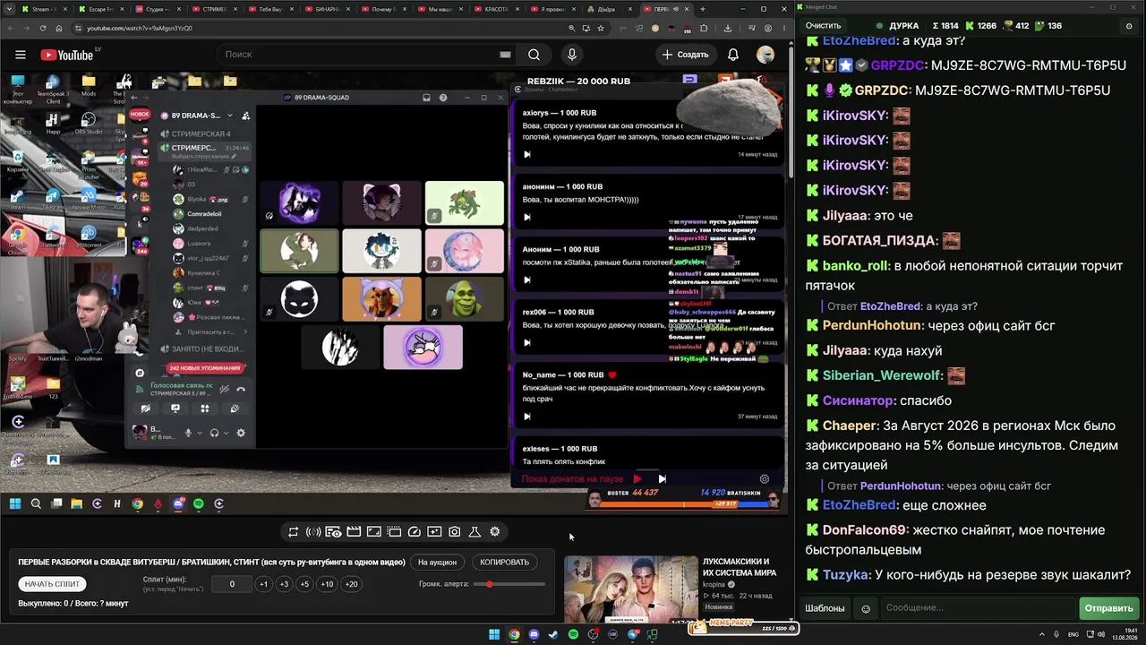This screenshot has height=645, width=1146.
Task: Toggle Discord microphone mute in user panel
Action: coord(188,433)
